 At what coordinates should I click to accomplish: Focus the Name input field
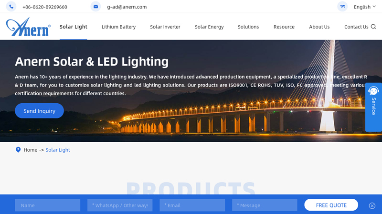pyautogui.click(x=47, y=205)
